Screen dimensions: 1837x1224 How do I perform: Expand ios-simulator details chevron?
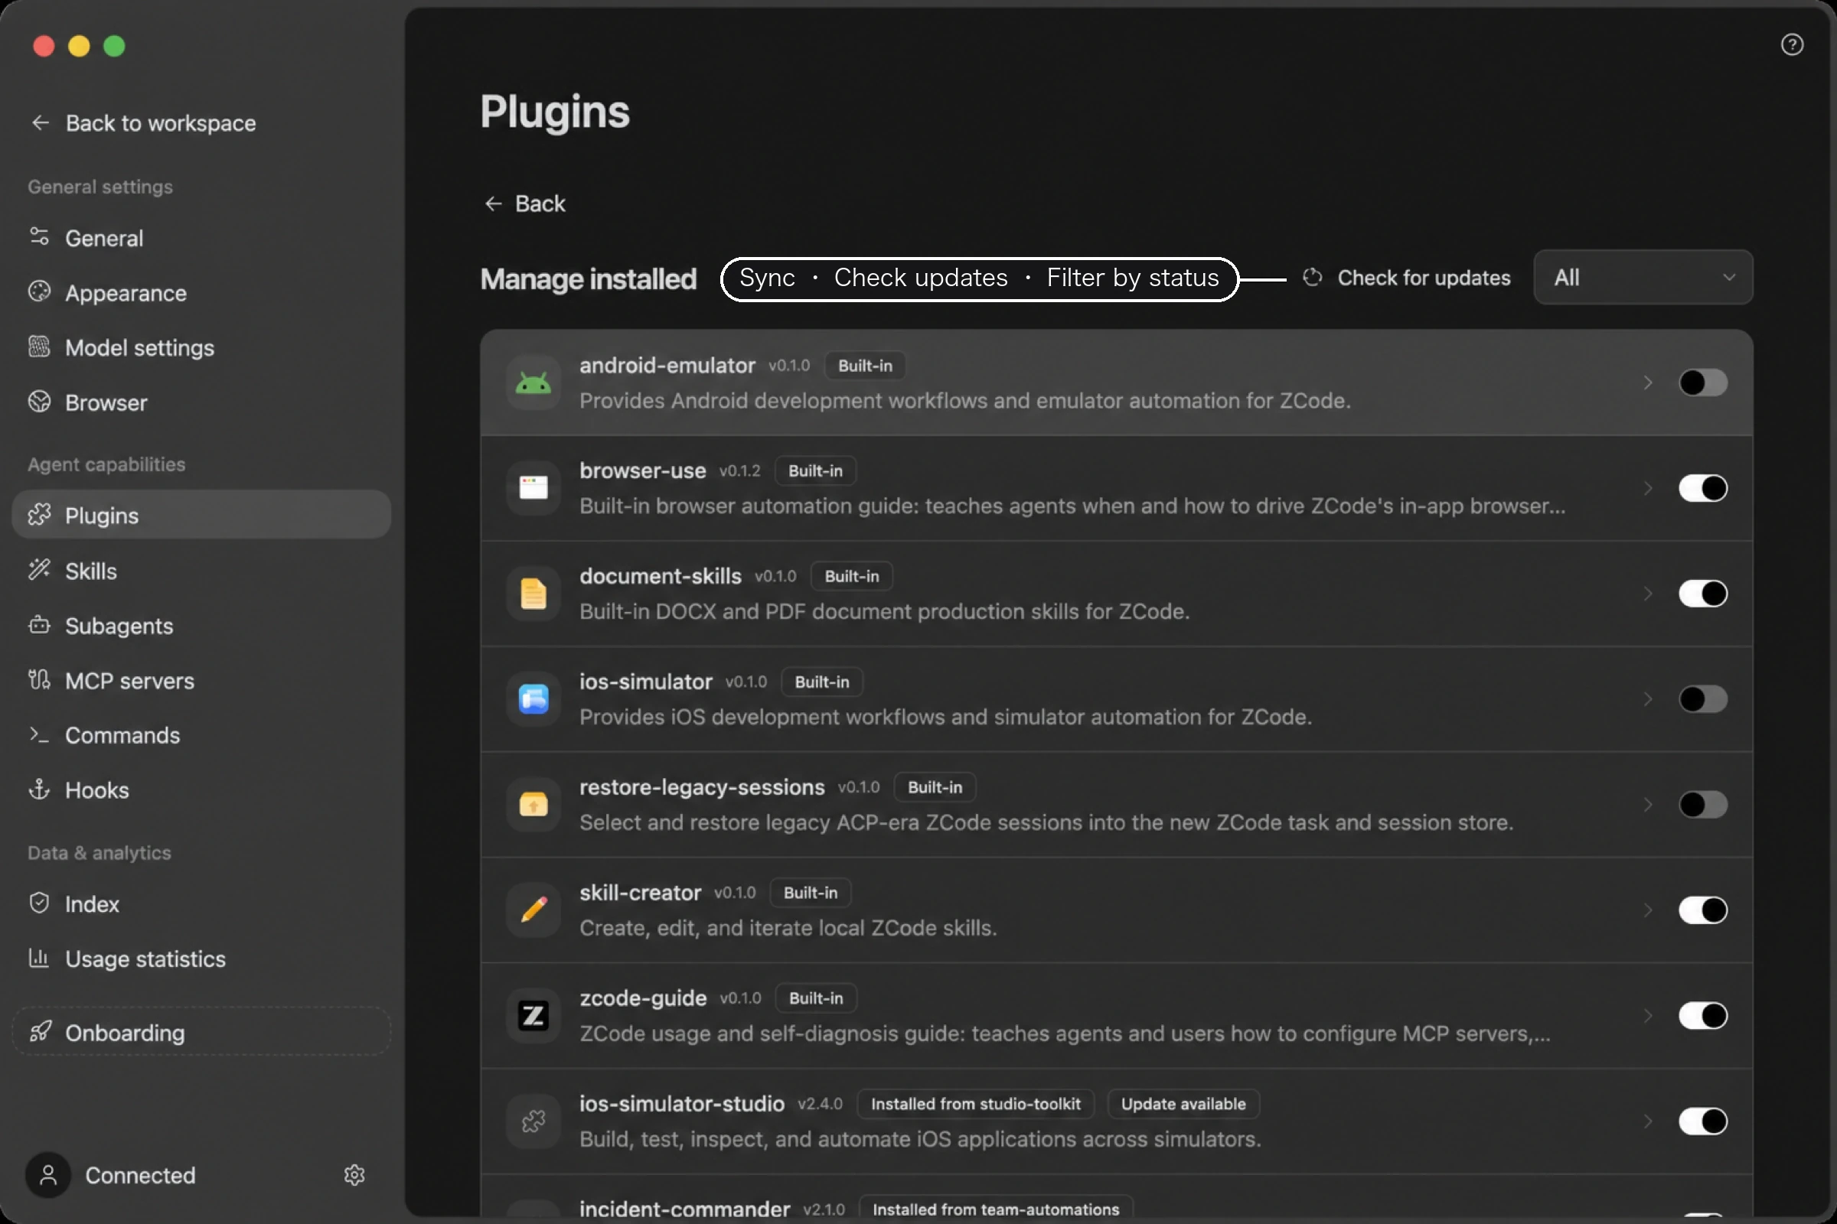click(1648, 698)
